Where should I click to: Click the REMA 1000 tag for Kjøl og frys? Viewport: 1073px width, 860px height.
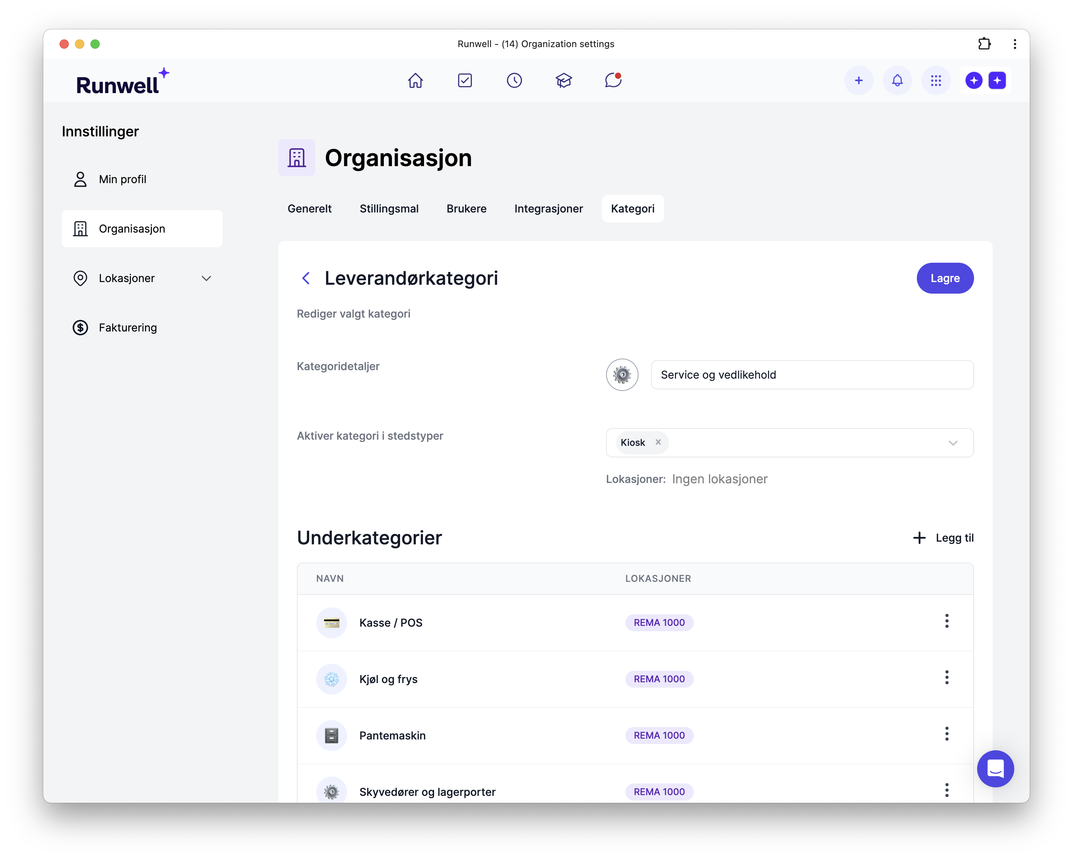(x=659, y=679)
